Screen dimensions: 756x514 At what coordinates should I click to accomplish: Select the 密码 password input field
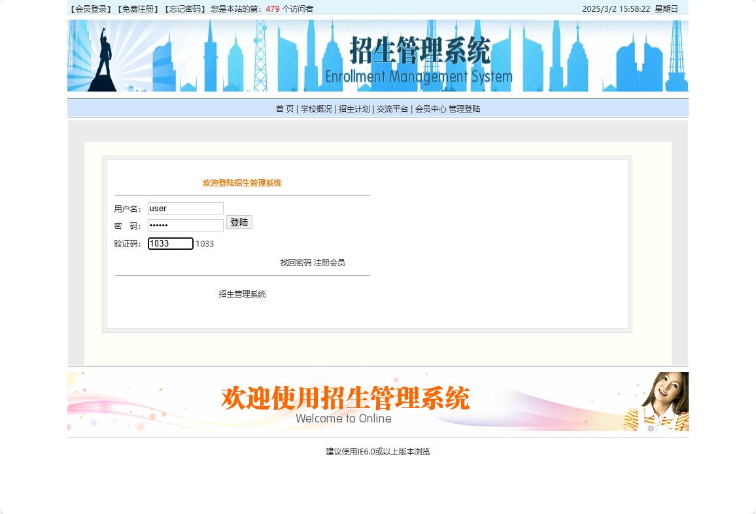[185, 224]
